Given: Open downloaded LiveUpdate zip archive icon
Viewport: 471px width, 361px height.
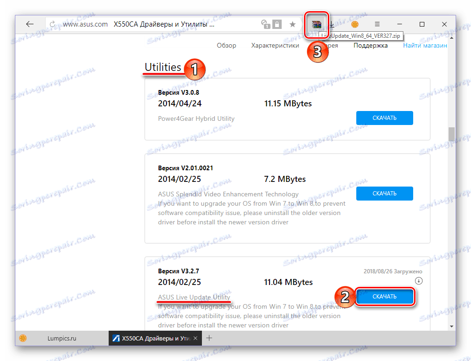Looking at the screenshot, I should [x=317, y=24].
